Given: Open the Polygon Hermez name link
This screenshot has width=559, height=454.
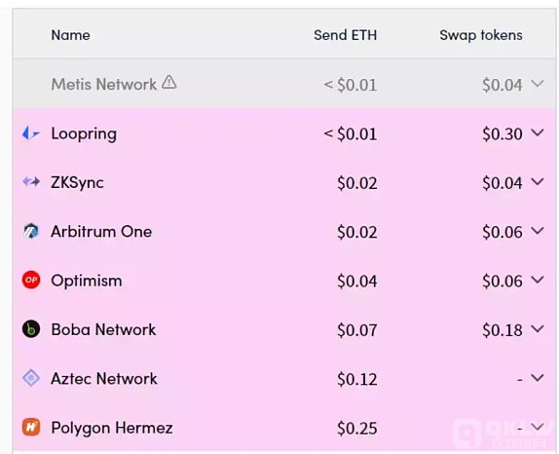Looking at the screenshot, I should (x=112, y=428).
